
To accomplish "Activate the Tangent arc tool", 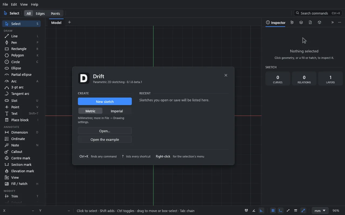I will click(x=22, y=94).
